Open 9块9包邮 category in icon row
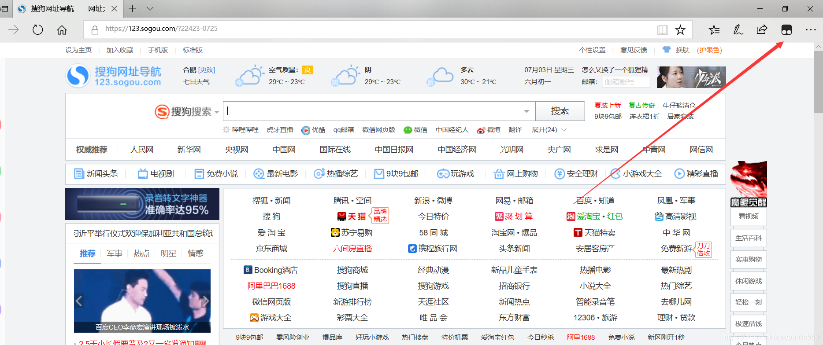 pyautogui.click(x=396, y=174)
